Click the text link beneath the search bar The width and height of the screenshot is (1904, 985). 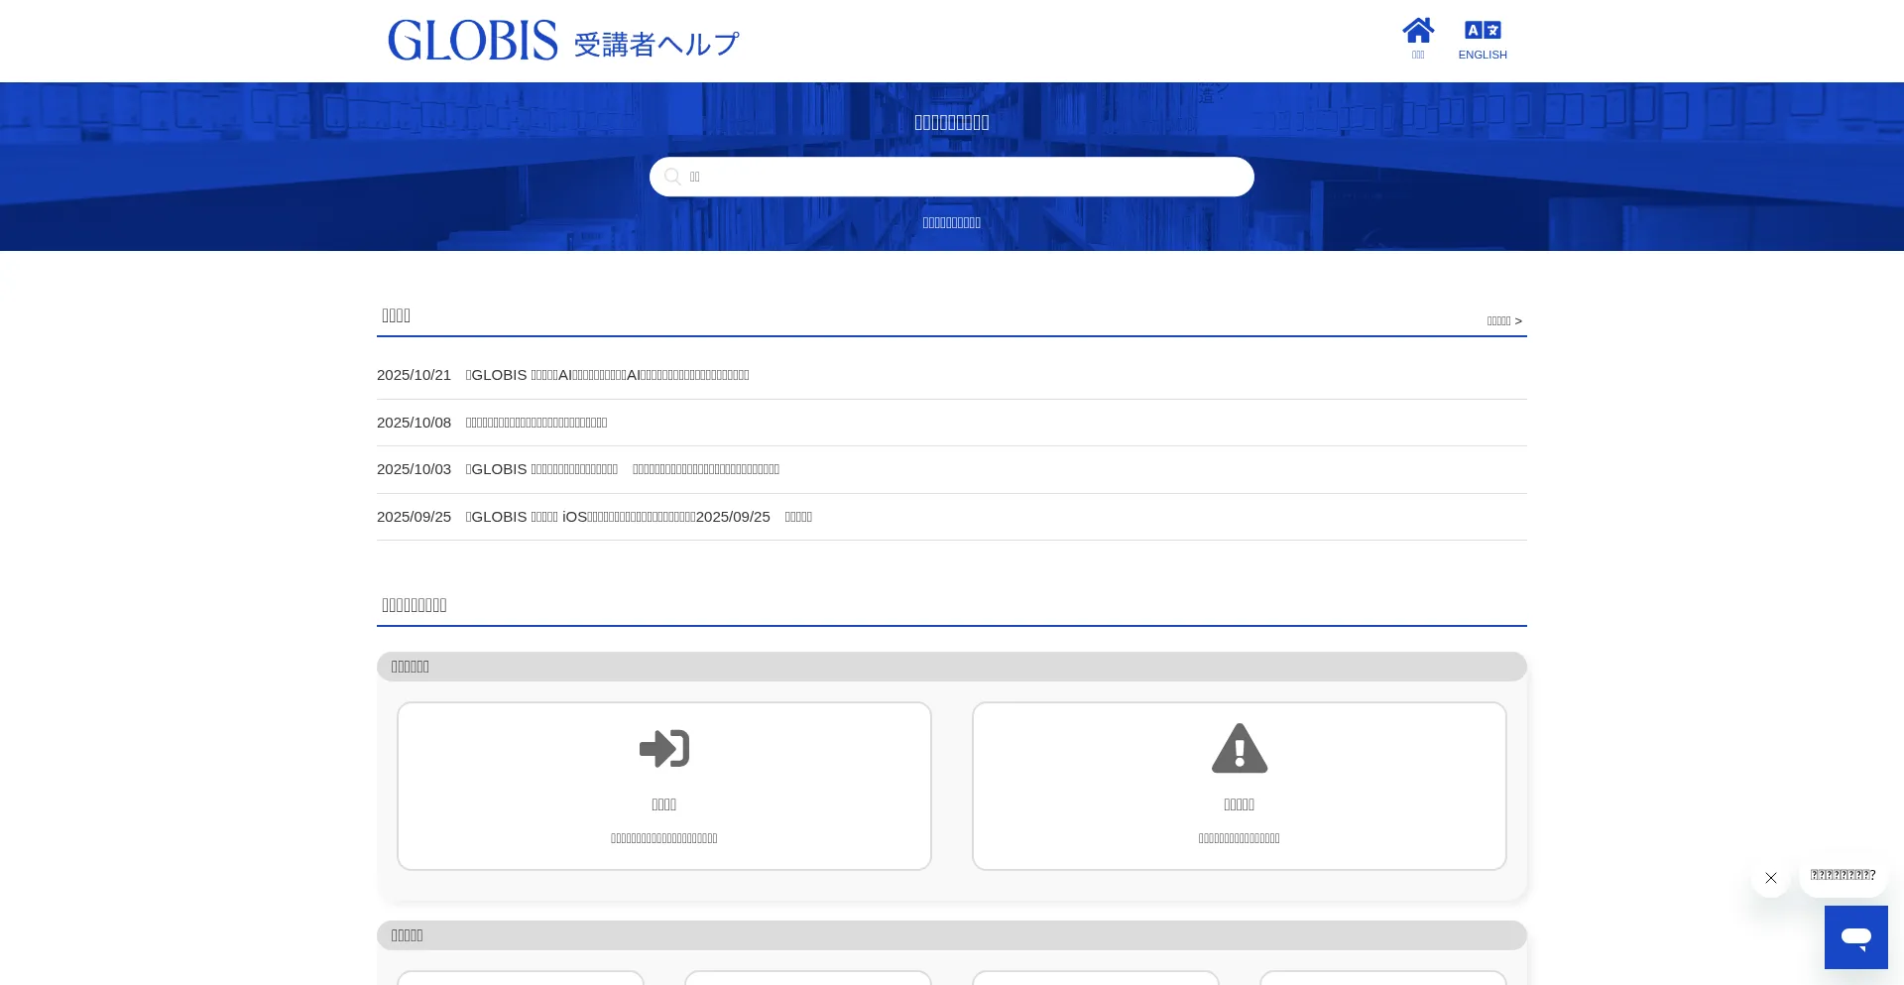click(951, 223)
